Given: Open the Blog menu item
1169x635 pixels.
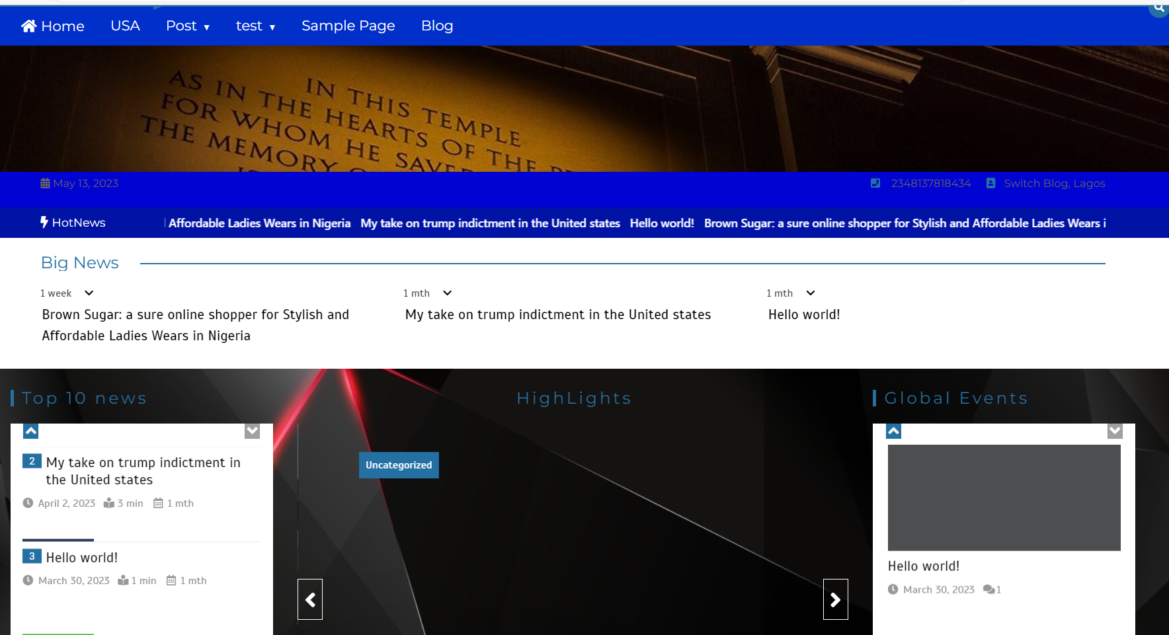Looking at the screenshot, I should pyautogui.click(x=437, y=25).
